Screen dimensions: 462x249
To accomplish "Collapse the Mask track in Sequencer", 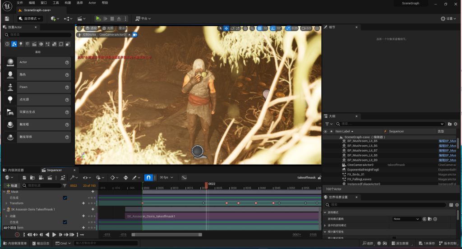I will (4, 192).
